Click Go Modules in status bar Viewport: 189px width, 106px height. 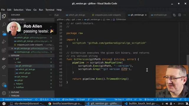[99, 100]
